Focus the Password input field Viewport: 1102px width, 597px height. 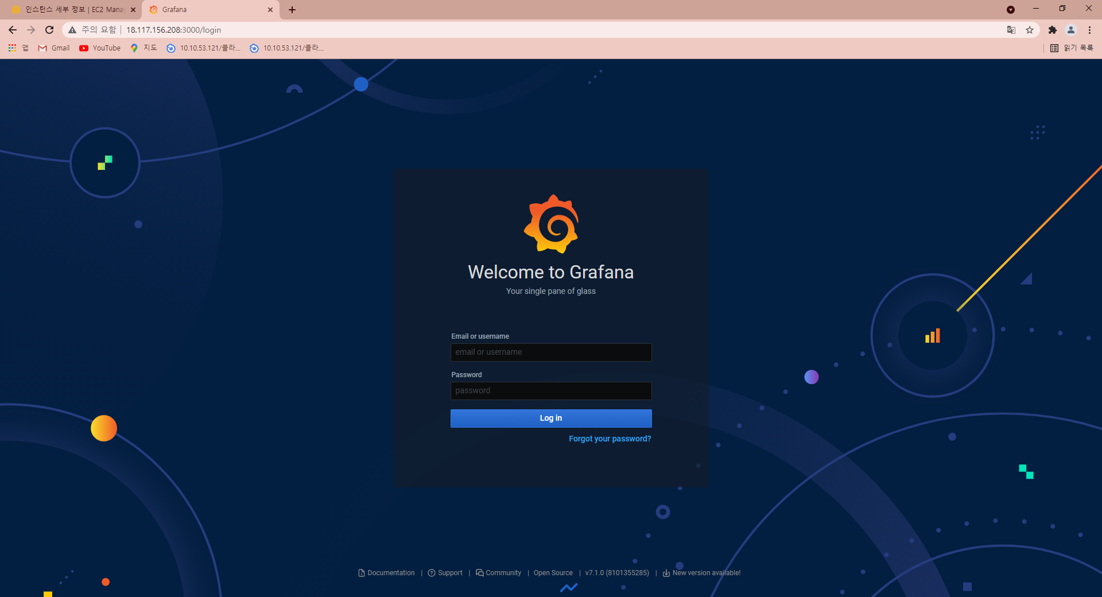pos(551,391)
